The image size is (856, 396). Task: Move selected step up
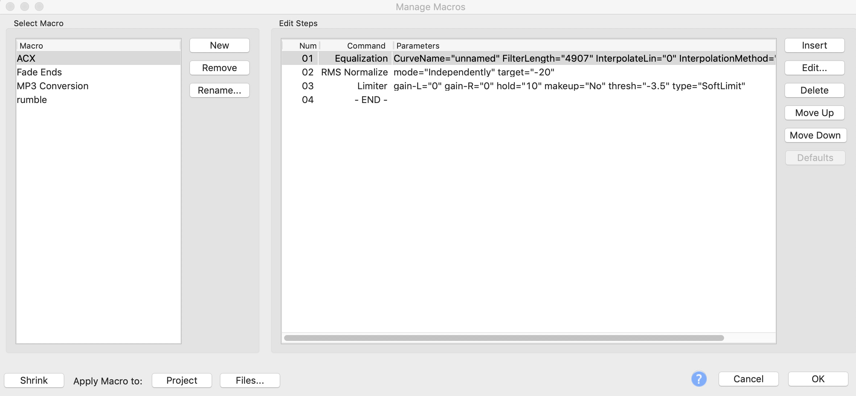tap(814, 113)
